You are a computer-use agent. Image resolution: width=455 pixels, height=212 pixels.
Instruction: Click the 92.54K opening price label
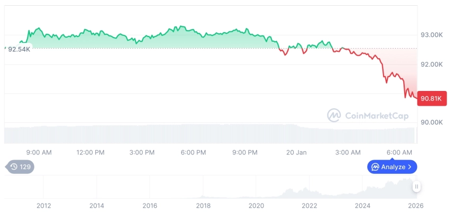(19, 49)
